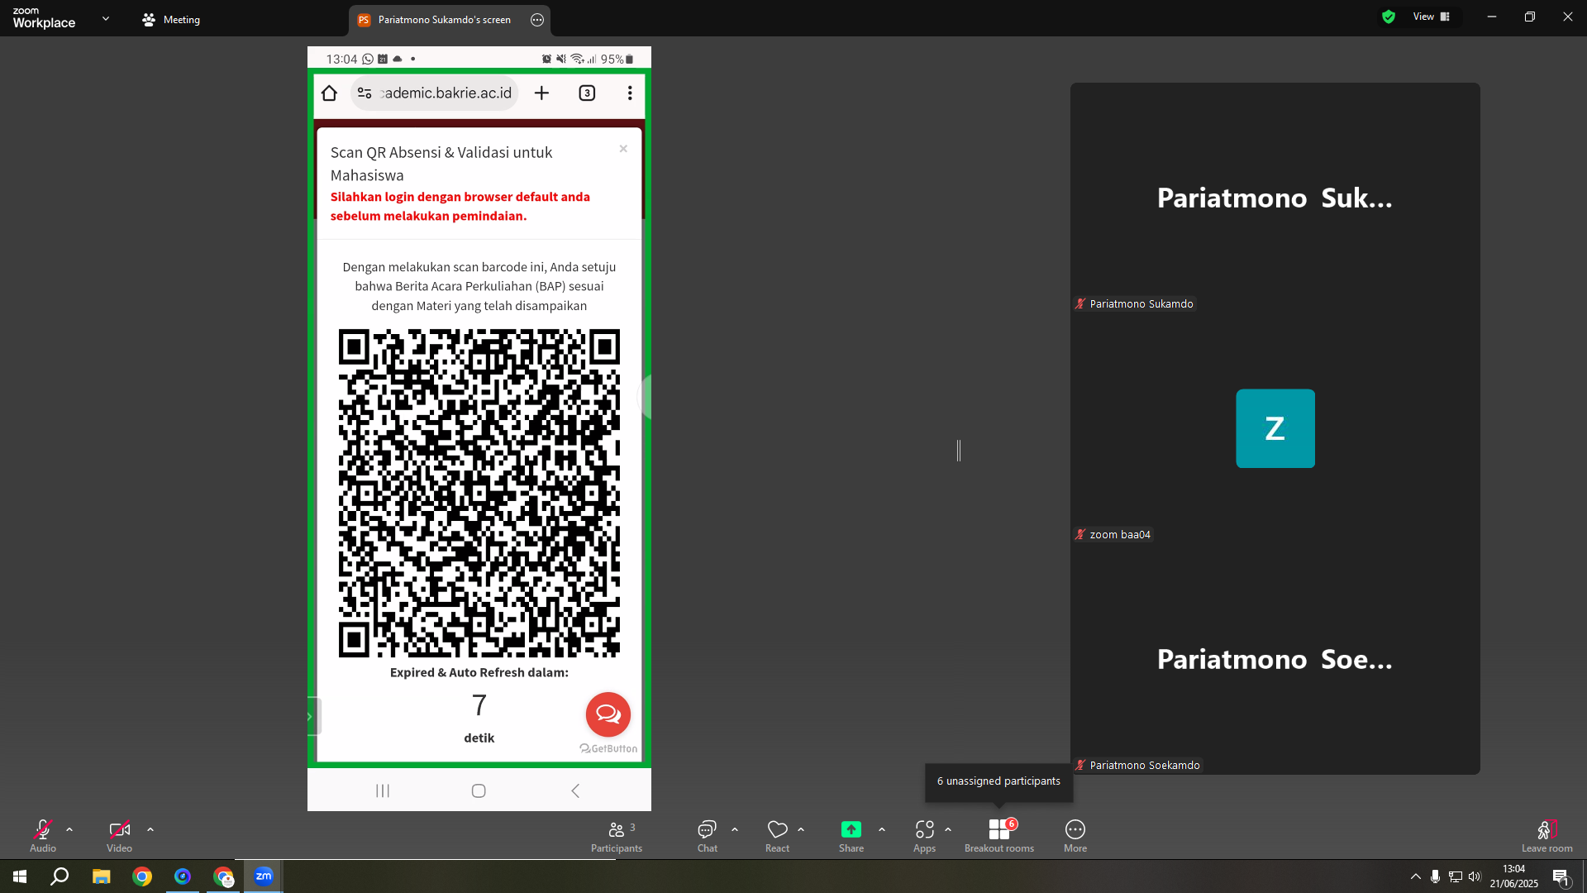Expand the Audio options arrow

point(69,829)
